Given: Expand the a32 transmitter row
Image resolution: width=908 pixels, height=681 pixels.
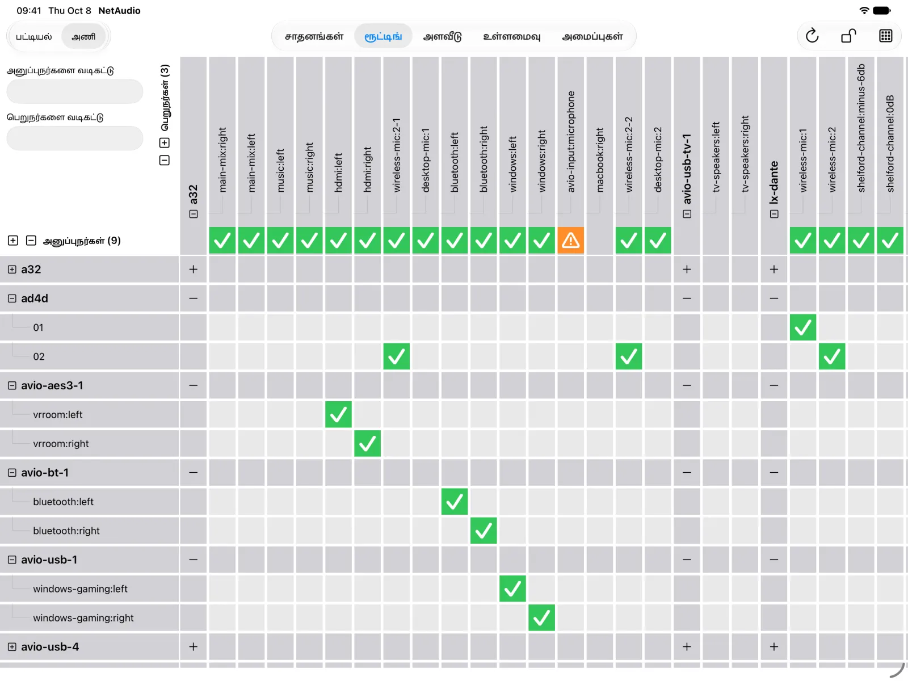Looking at the screenshot, I should tap(12, 270).
